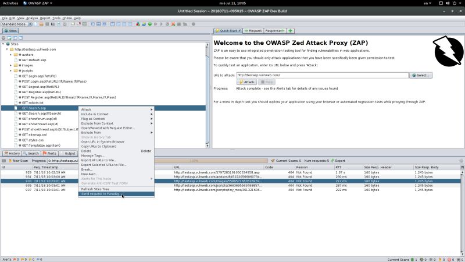The image size is (465, 262).
Task: Click the green plus add-tab button
Action: (290, 31)
